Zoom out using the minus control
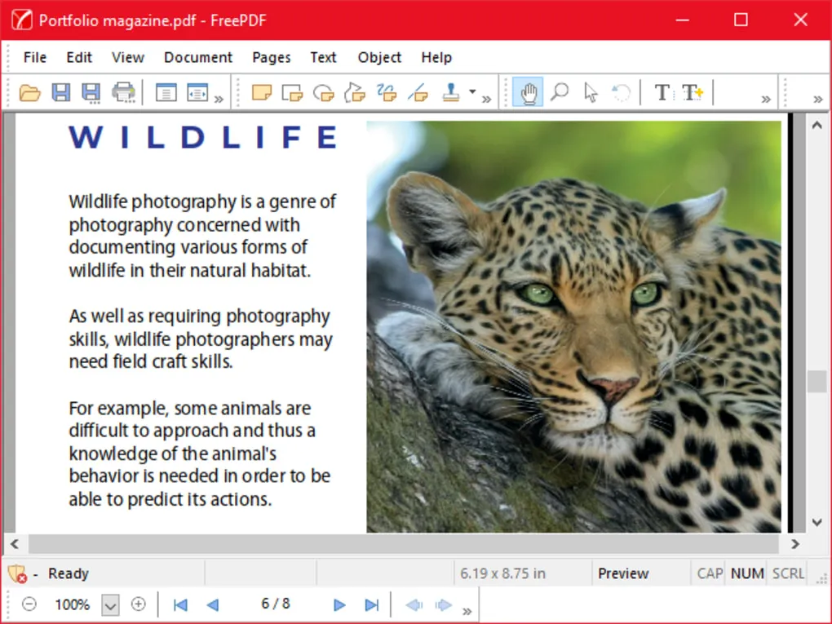The image size is (832, 624). point(29,604)
